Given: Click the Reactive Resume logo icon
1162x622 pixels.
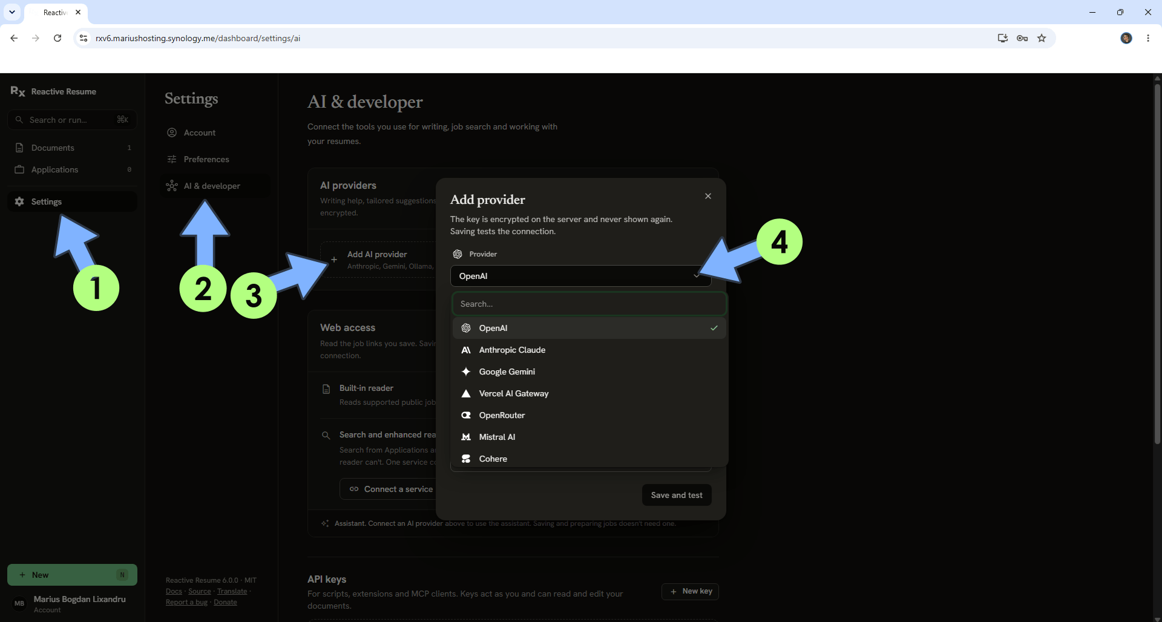Looking at the screenshot, I should (18, 91).
